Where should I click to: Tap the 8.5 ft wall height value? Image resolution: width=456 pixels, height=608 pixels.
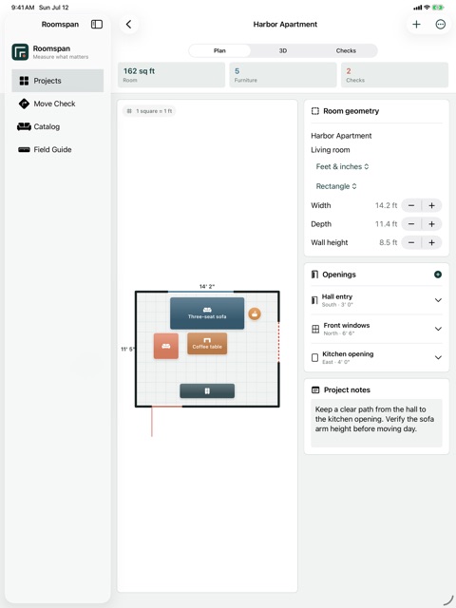(389, 243)
